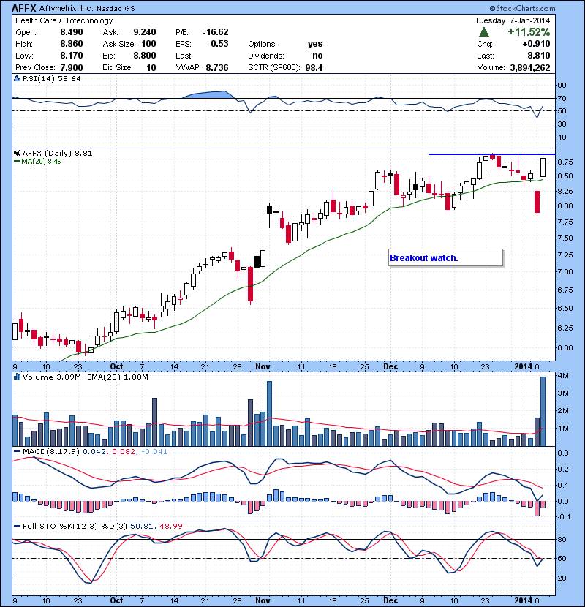585x607 pixels.
Task: Click the date 'Tuesday 7-Jan-2014'
Action: coord(512,20)
